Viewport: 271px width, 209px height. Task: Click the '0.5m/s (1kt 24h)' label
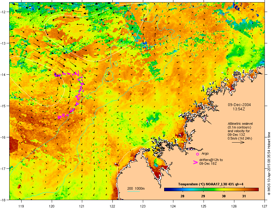click(240, 138)
